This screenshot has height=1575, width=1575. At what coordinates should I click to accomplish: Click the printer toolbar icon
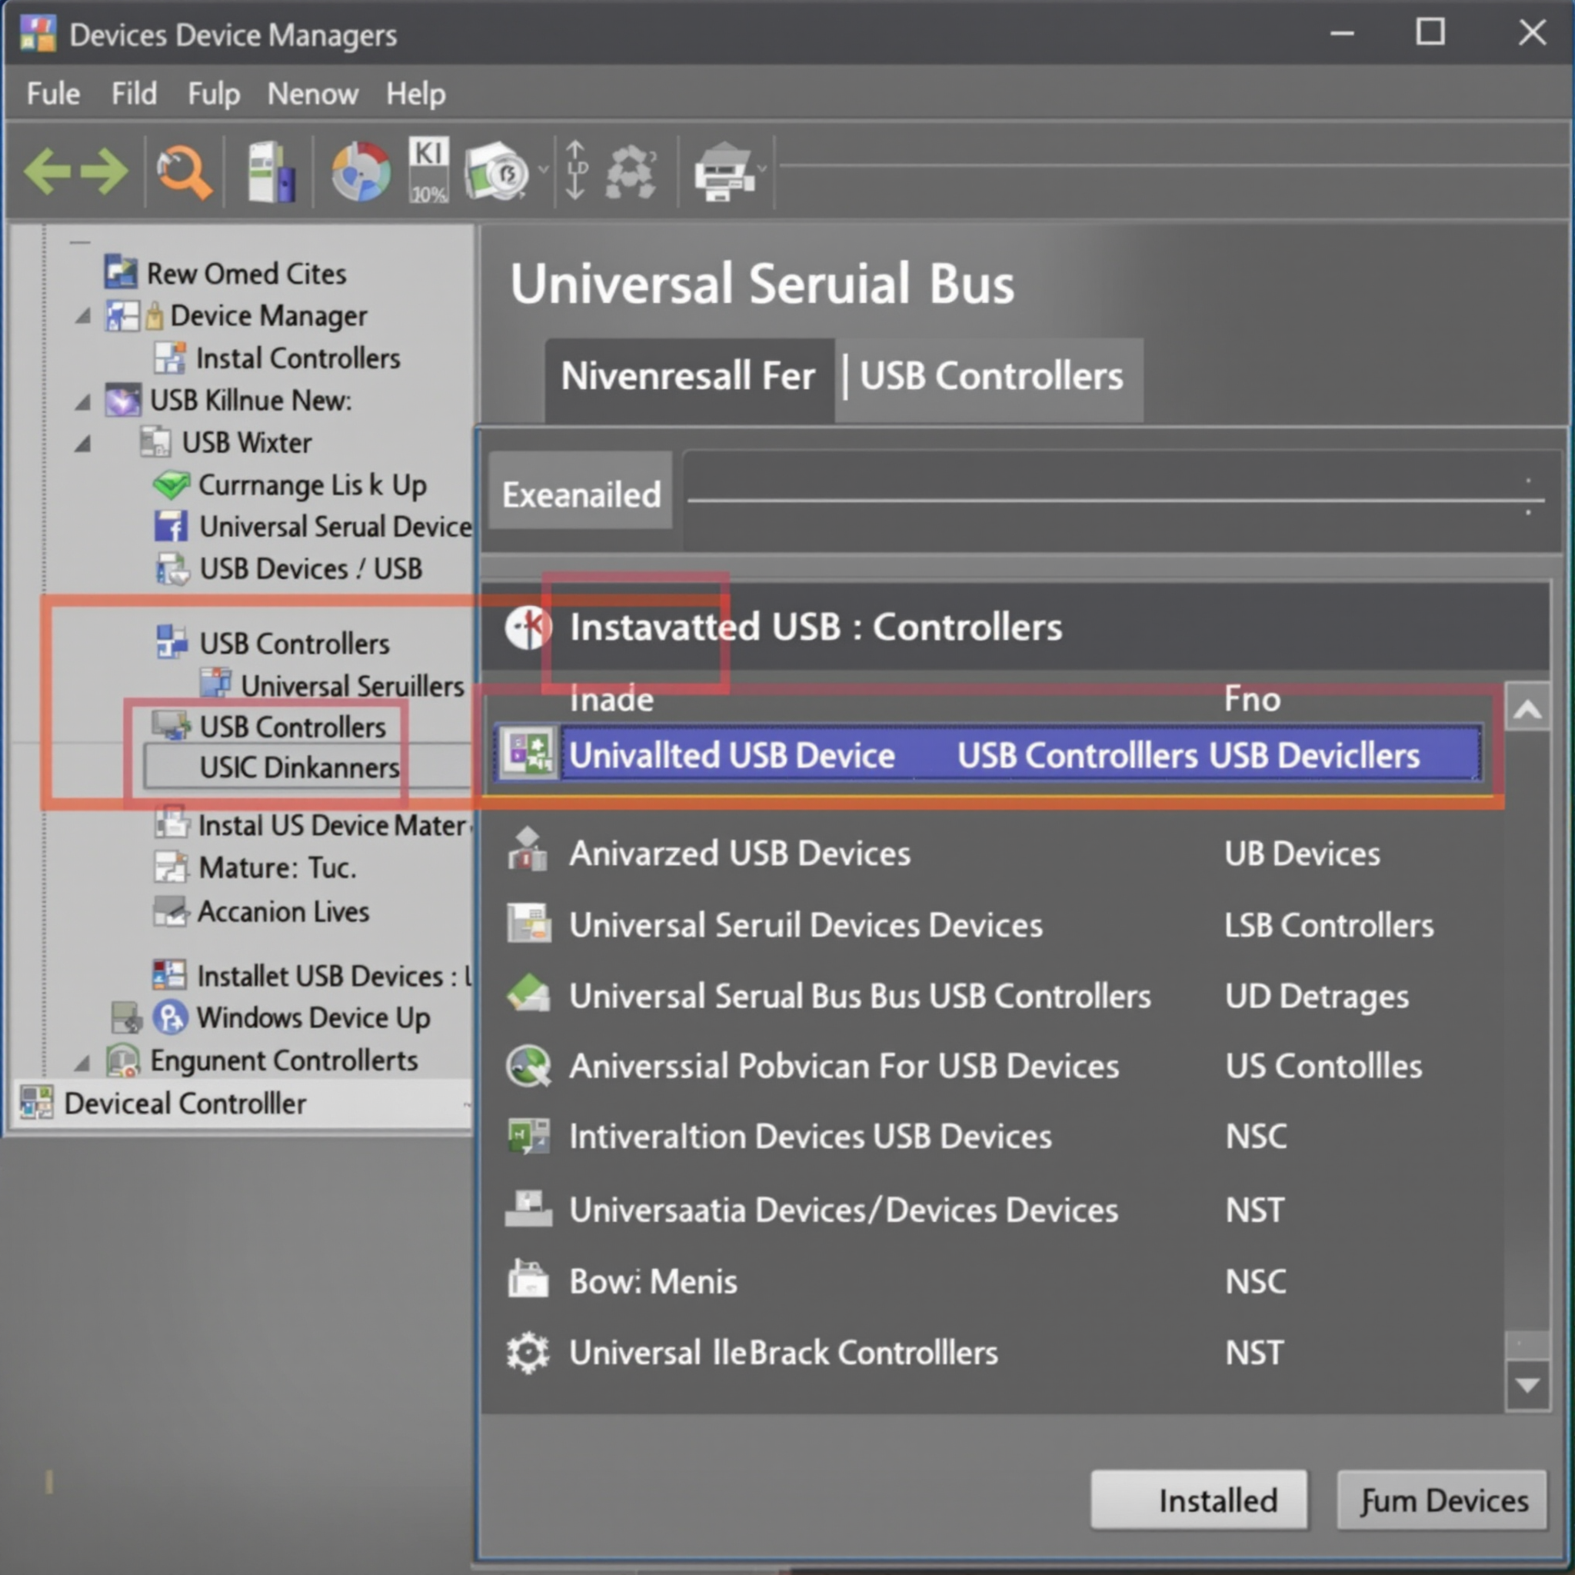[724, 171]
